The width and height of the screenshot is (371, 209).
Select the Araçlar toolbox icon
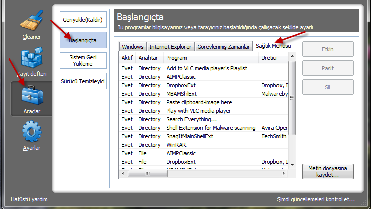[31, 94]
